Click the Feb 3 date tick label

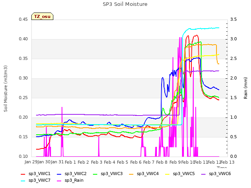click(96, 162)
